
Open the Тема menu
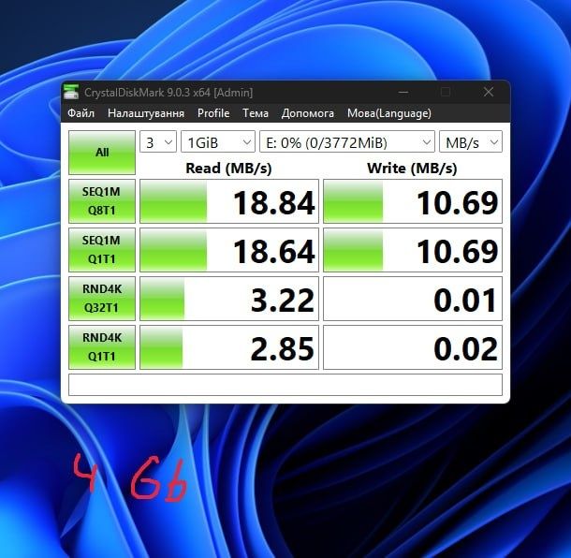click(x=256, y=113)
